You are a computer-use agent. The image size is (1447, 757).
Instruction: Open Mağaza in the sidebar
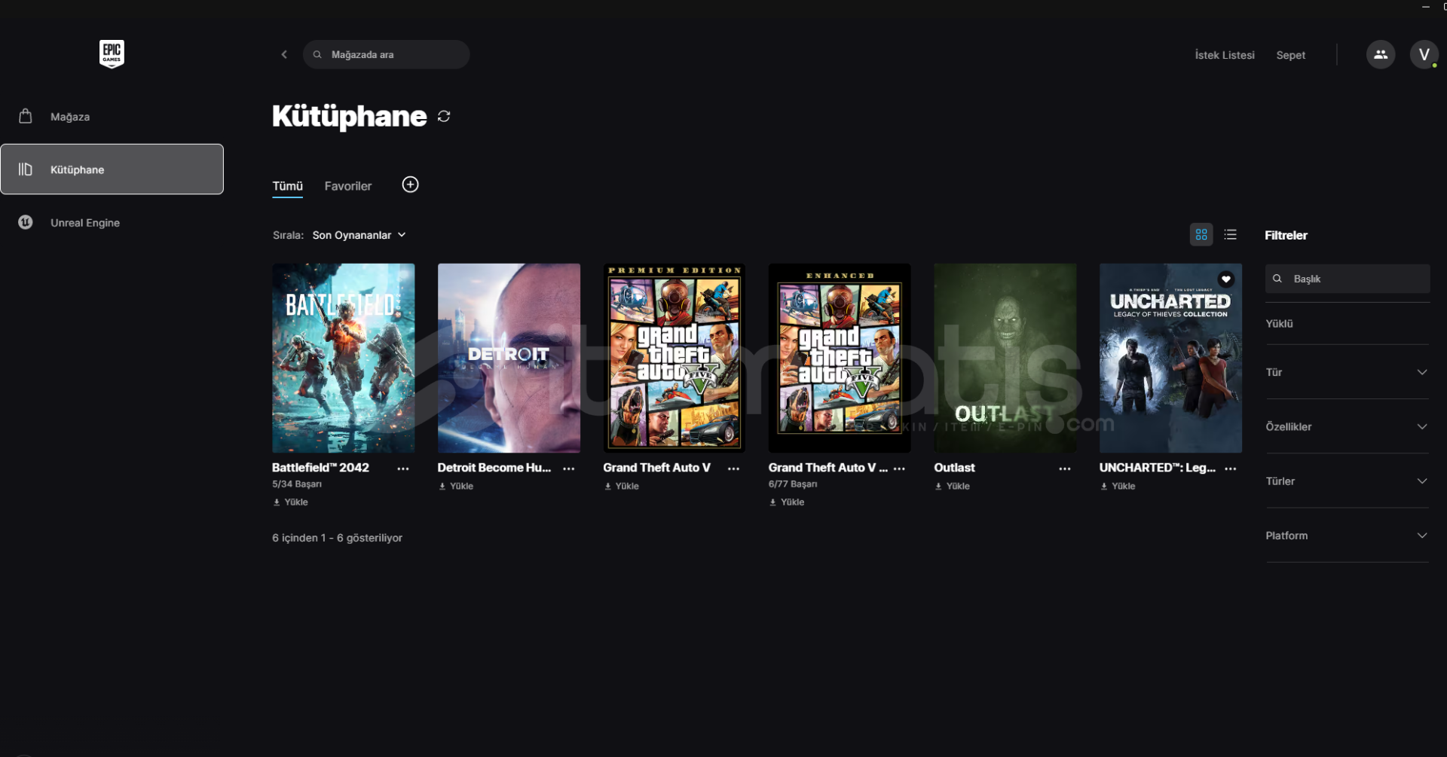[x=112, y=117]
